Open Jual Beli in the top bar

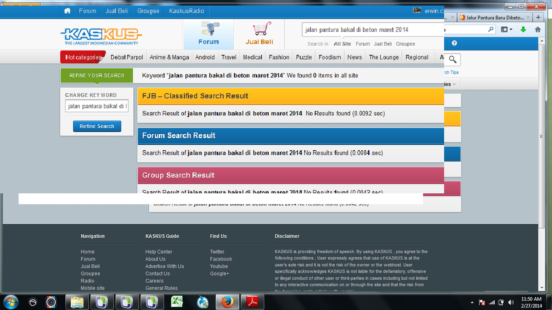pos(116,11)
